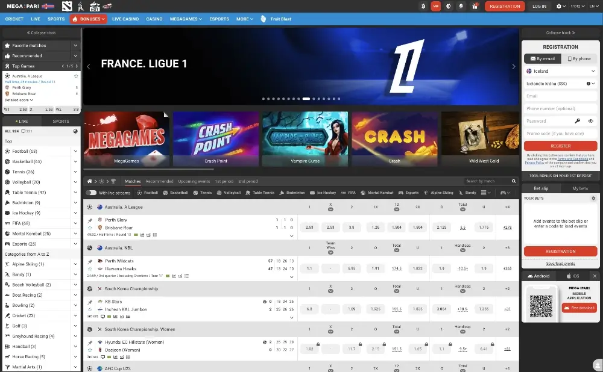This screenshot has height=372, width=603.
Task: Go to next banner slide arrow
Action: pyautogui.click(x=514, y=67)
